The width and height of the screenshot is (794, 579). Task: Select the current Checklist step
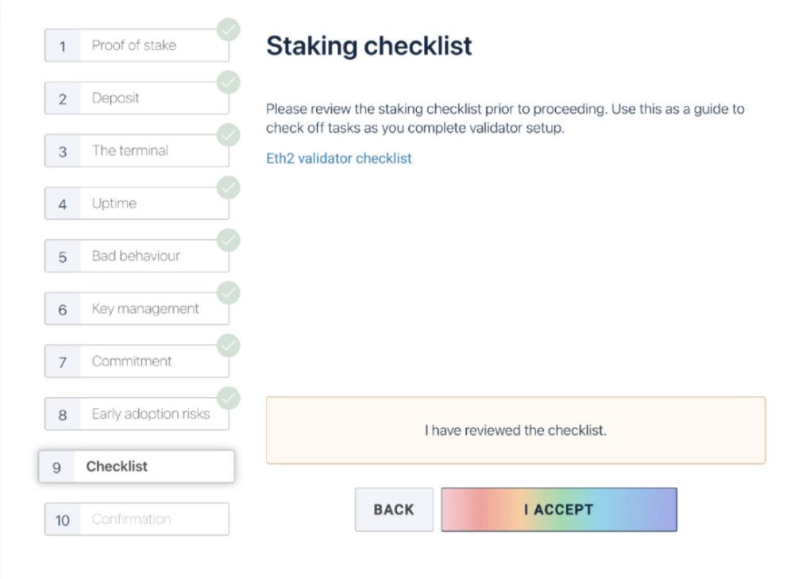point(136,466)
